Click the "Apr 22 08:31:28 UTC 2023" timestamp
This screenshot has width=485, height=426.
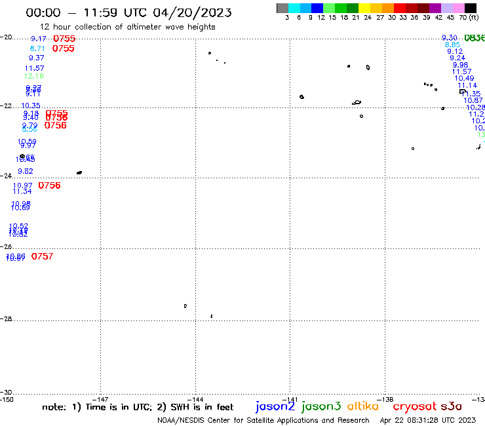coord(428,420)
